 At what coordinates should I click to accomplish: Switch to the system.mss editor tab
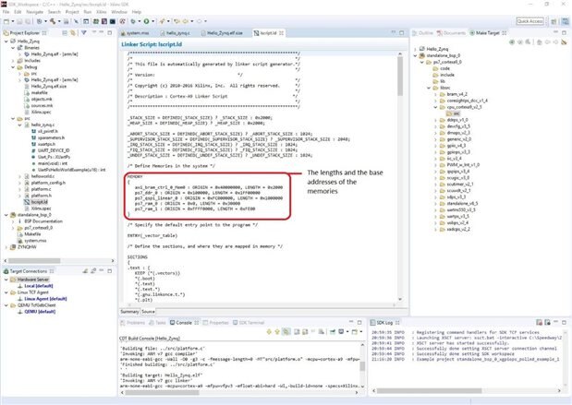138,32
